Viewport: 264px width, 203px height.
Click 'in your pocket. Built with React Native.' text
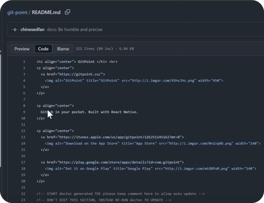click(97, 112)
